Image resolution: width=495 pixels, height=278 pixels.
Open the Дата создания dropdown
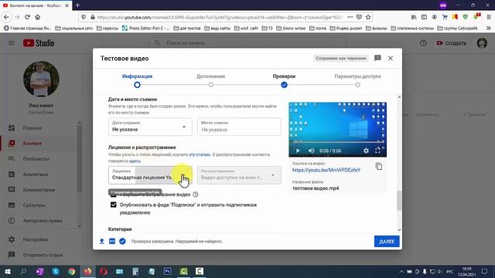[150, 127]
